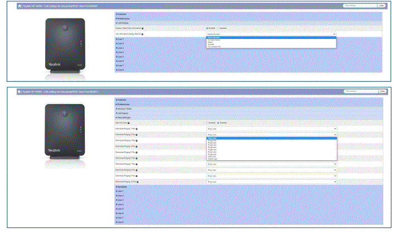397x232 pixels.
Task: Open the info icon beside Distinctive Ringing 2 File
Action: [x=137, y=135]
